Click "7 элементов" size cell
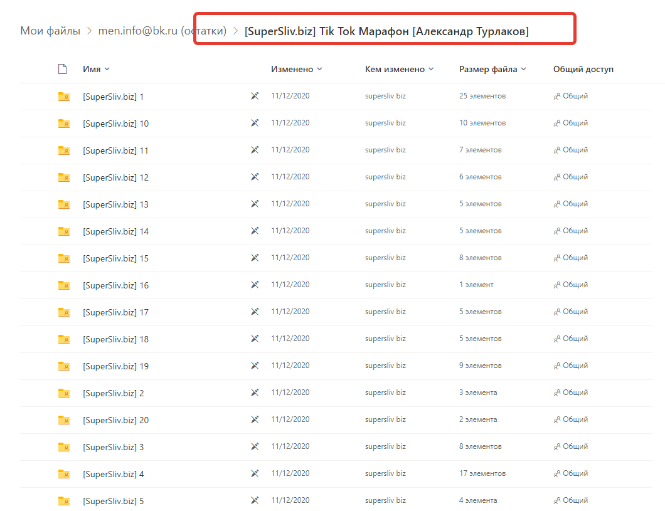 point(480,150)
